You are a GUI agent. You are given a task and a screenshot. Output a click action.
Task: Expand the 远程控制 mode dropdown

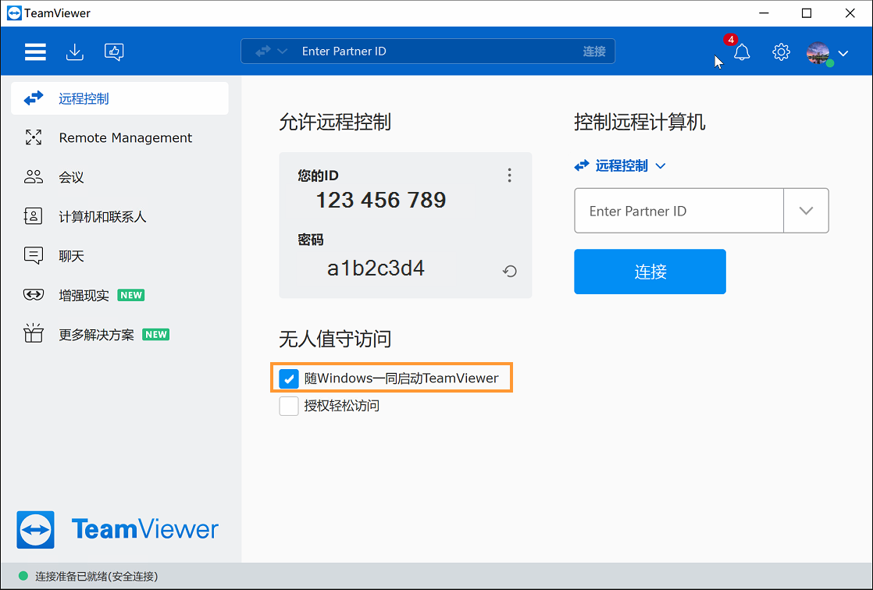click(x=620, y=166)
